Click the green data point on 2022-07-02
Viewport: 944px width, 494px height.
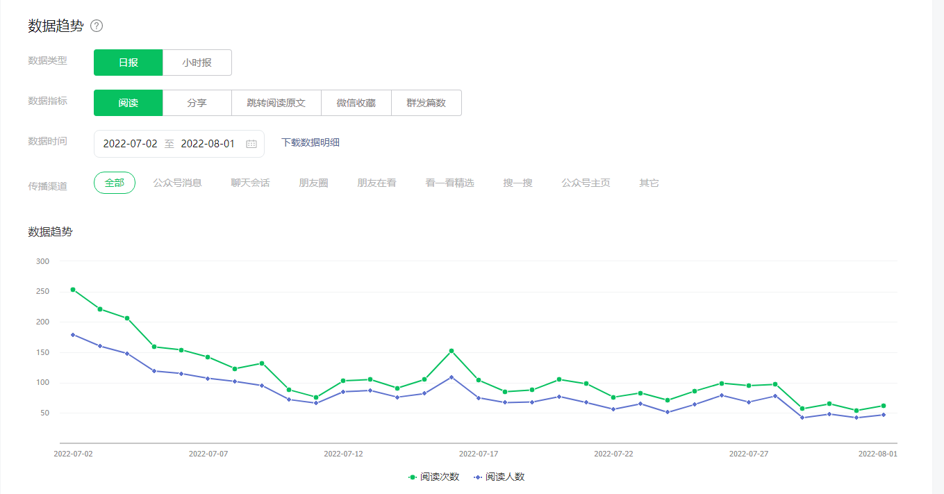[73, 290]
